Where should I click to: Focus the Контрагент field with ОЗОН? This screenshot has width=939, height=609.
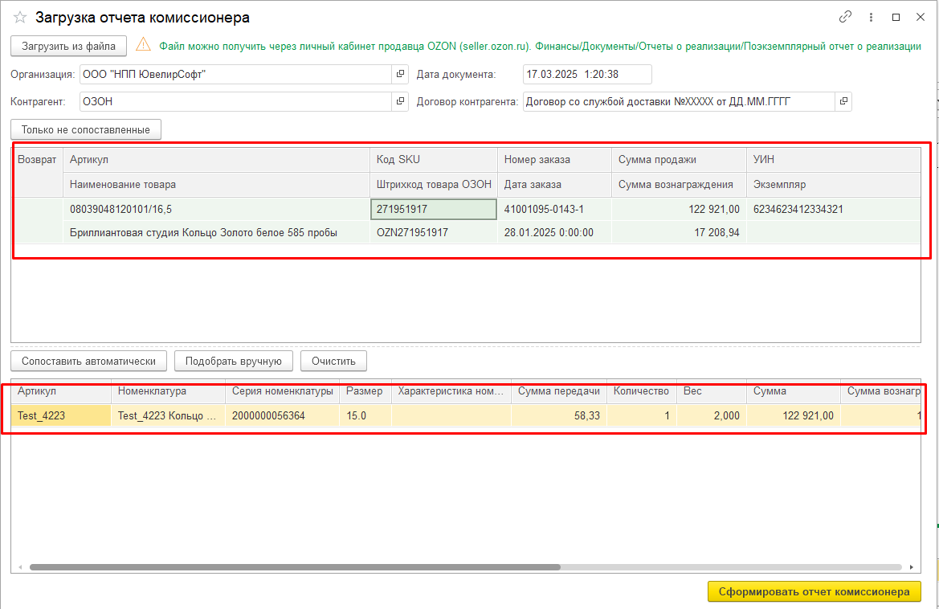click(x=236, y=101)
